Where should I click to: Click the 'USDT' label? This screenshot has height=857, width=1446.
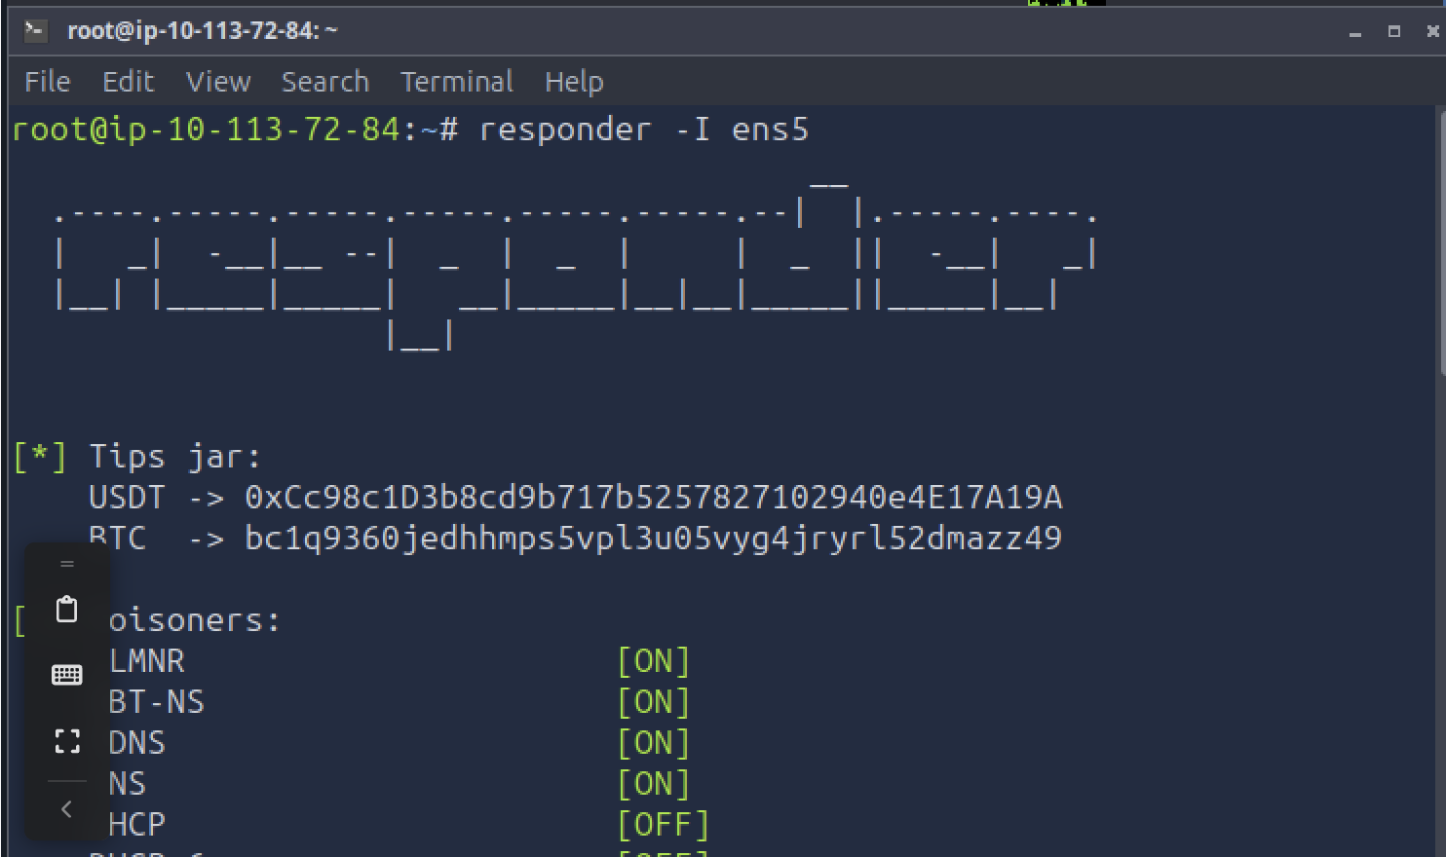pyautogui.click(x=127, y=498)
